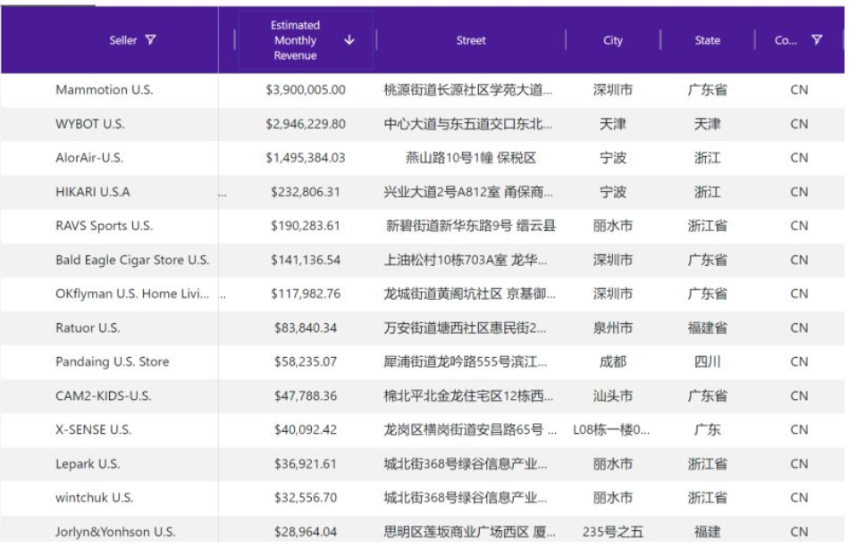The height and width of the screenshot is (548, 849).
Task: Click revenue value $47,788.36
Action: click(306, 395)
